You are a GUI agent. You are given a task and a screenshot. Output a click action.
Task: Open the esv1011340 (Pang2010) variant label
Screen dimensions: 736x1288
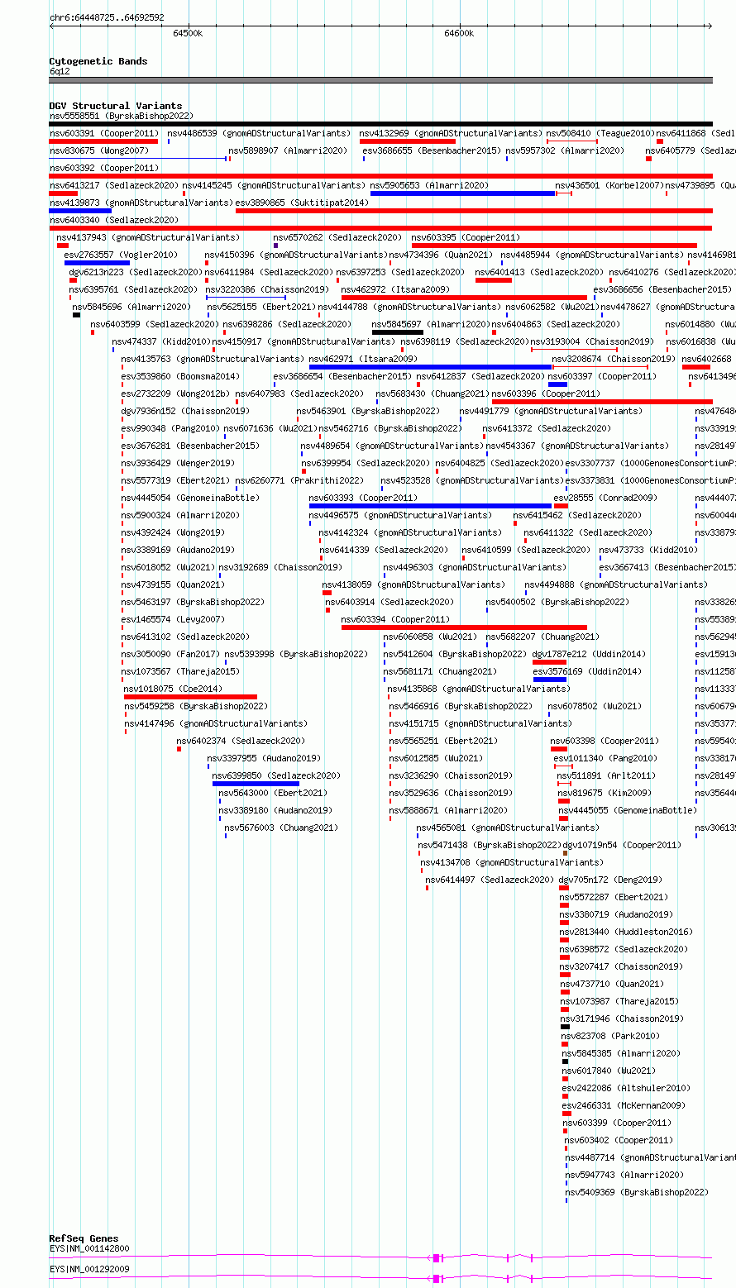pyautogui.click(x=605, y=758)
